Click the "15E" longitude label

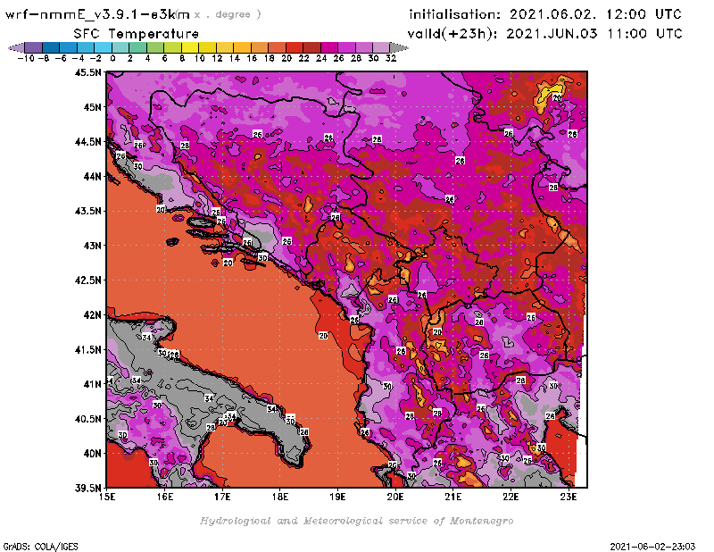pyautogui.click(x=107, y=498)
